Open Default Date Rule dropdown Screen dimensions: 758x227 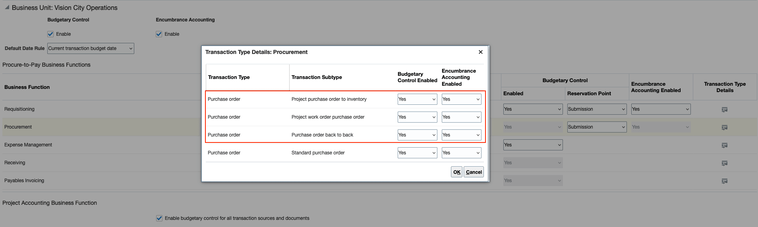91,48
